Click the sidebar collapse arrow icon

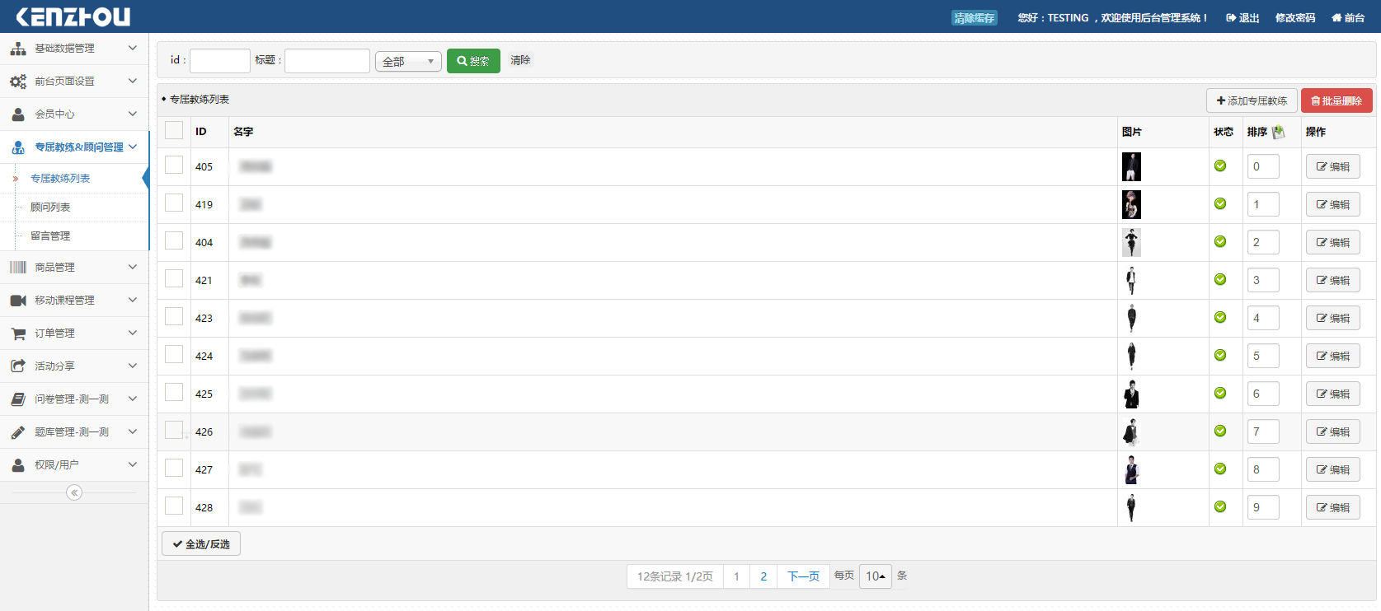74,492
